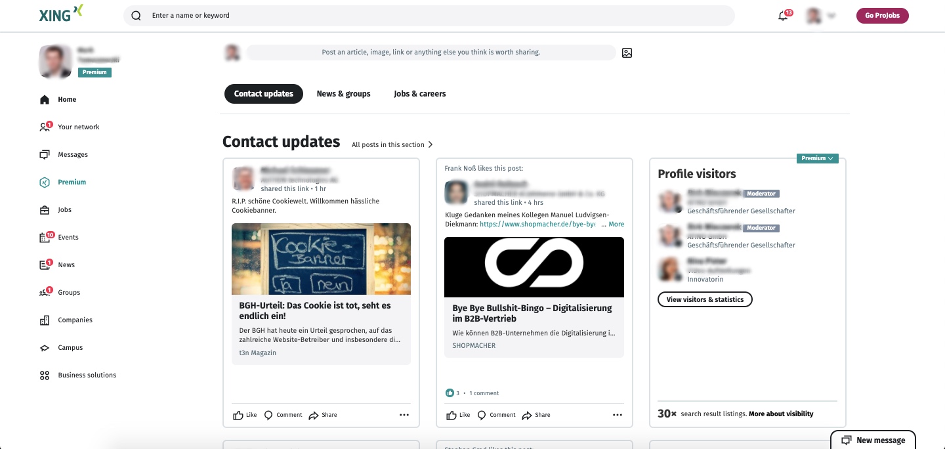Open the Cookie-Banner article thumbnail
Image resolution: width=945 pixels, height=449 pixels.
pos(321,259)
